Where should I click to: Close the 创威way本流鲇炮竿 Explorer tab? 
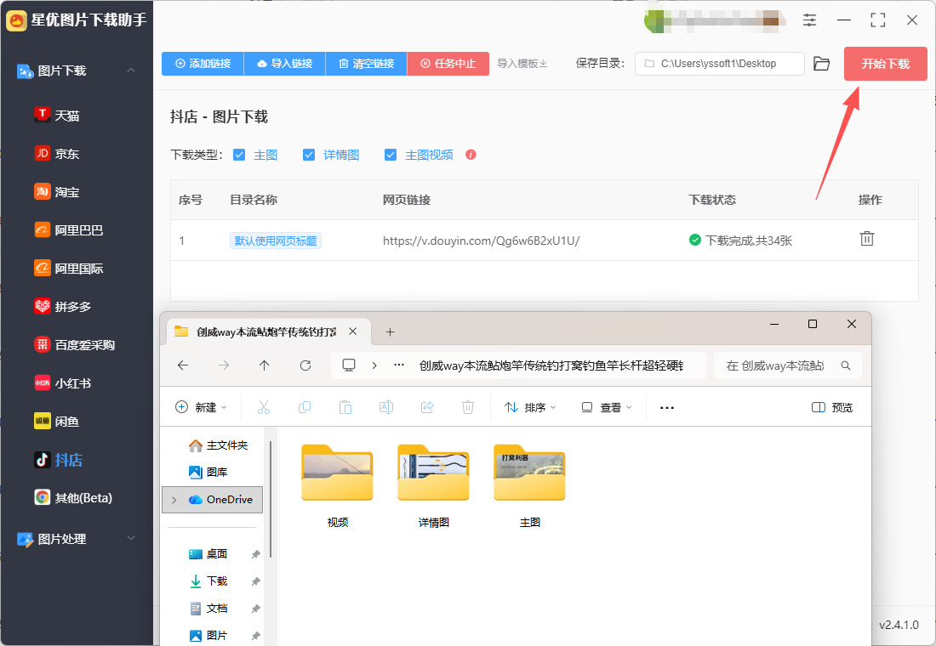tap(353, 331)
